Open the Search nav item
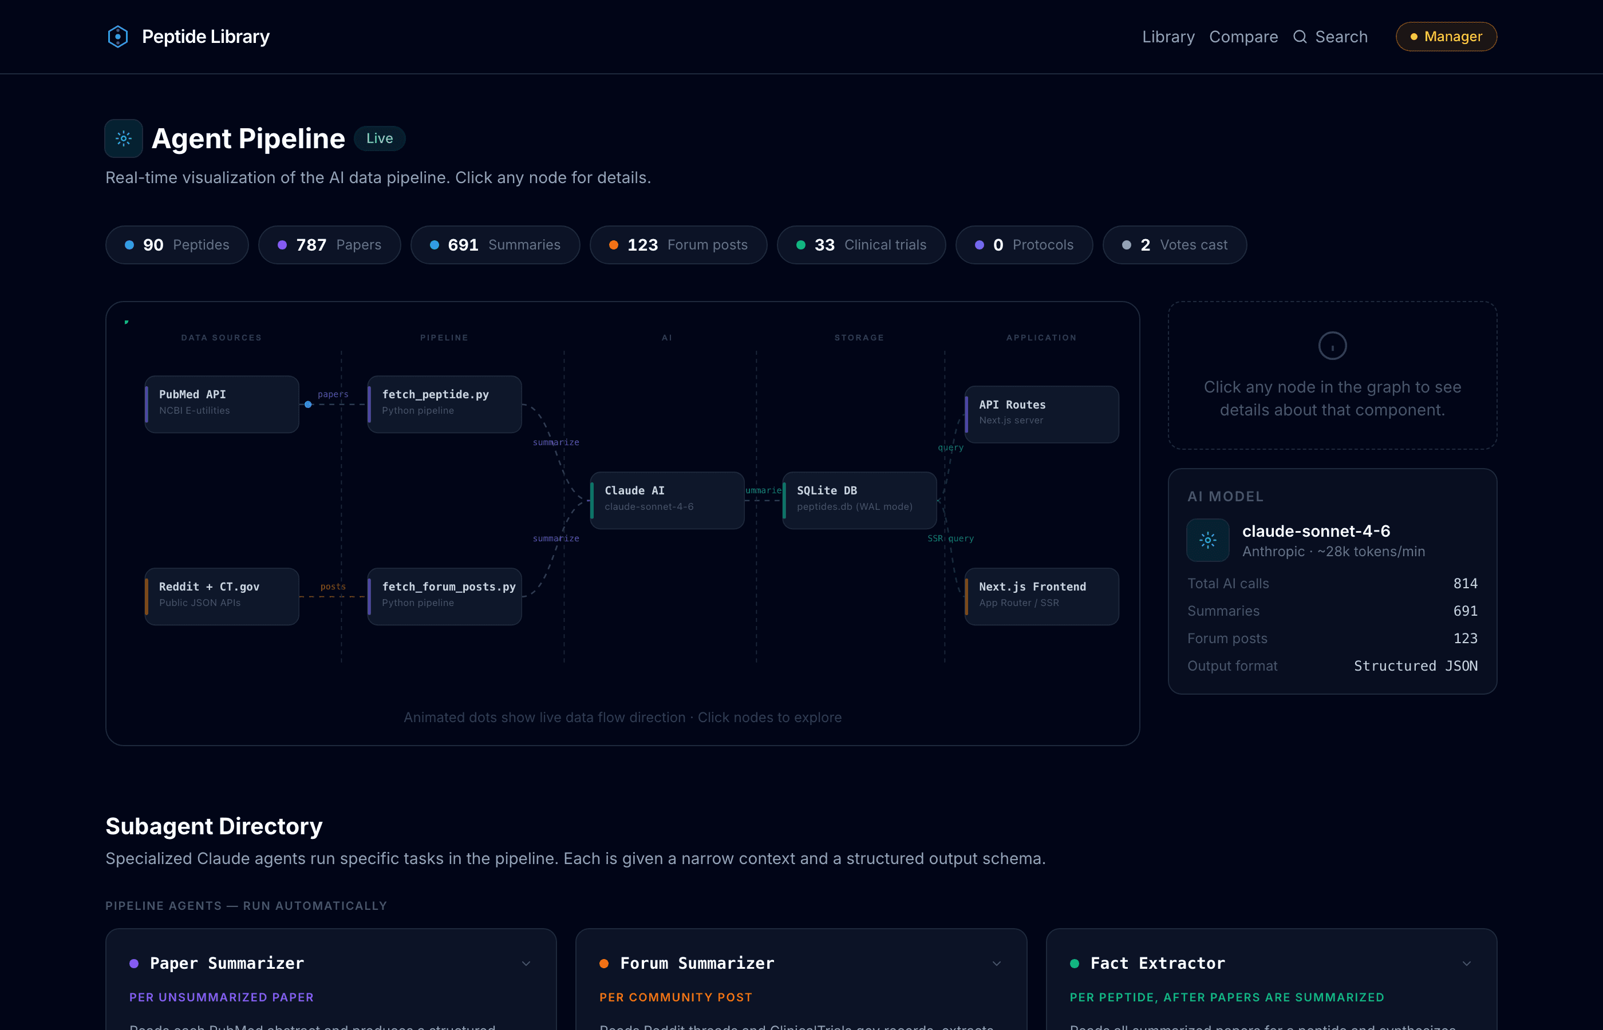Image resolution: width=1603 pixels, height=1030 pixels. coord(1330,37)
